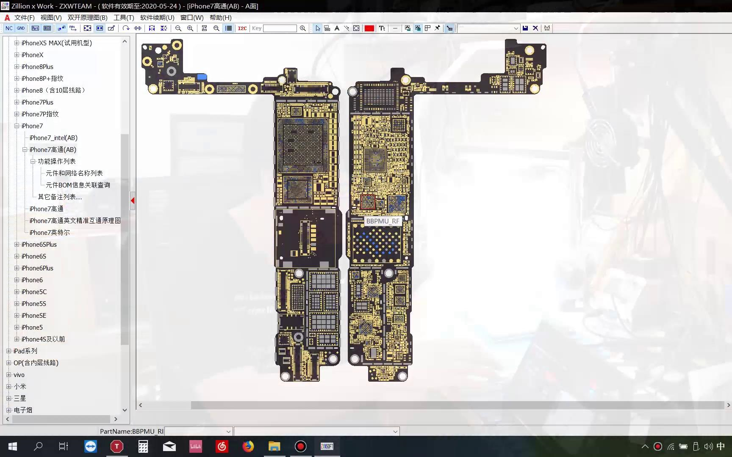Click the window layout pane icon
This screenshot has height=457, width=732.
(x=427, y=28)
